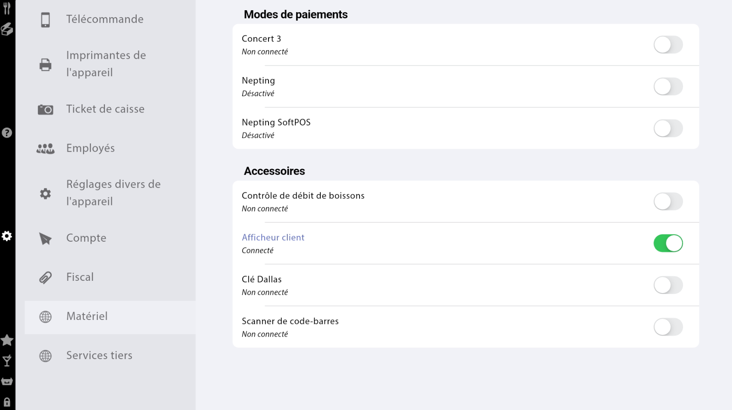This screenshot has height=410, width=732.
Task: Click the camera icon beside Ticket de caisse
Action: pos(45,109)
